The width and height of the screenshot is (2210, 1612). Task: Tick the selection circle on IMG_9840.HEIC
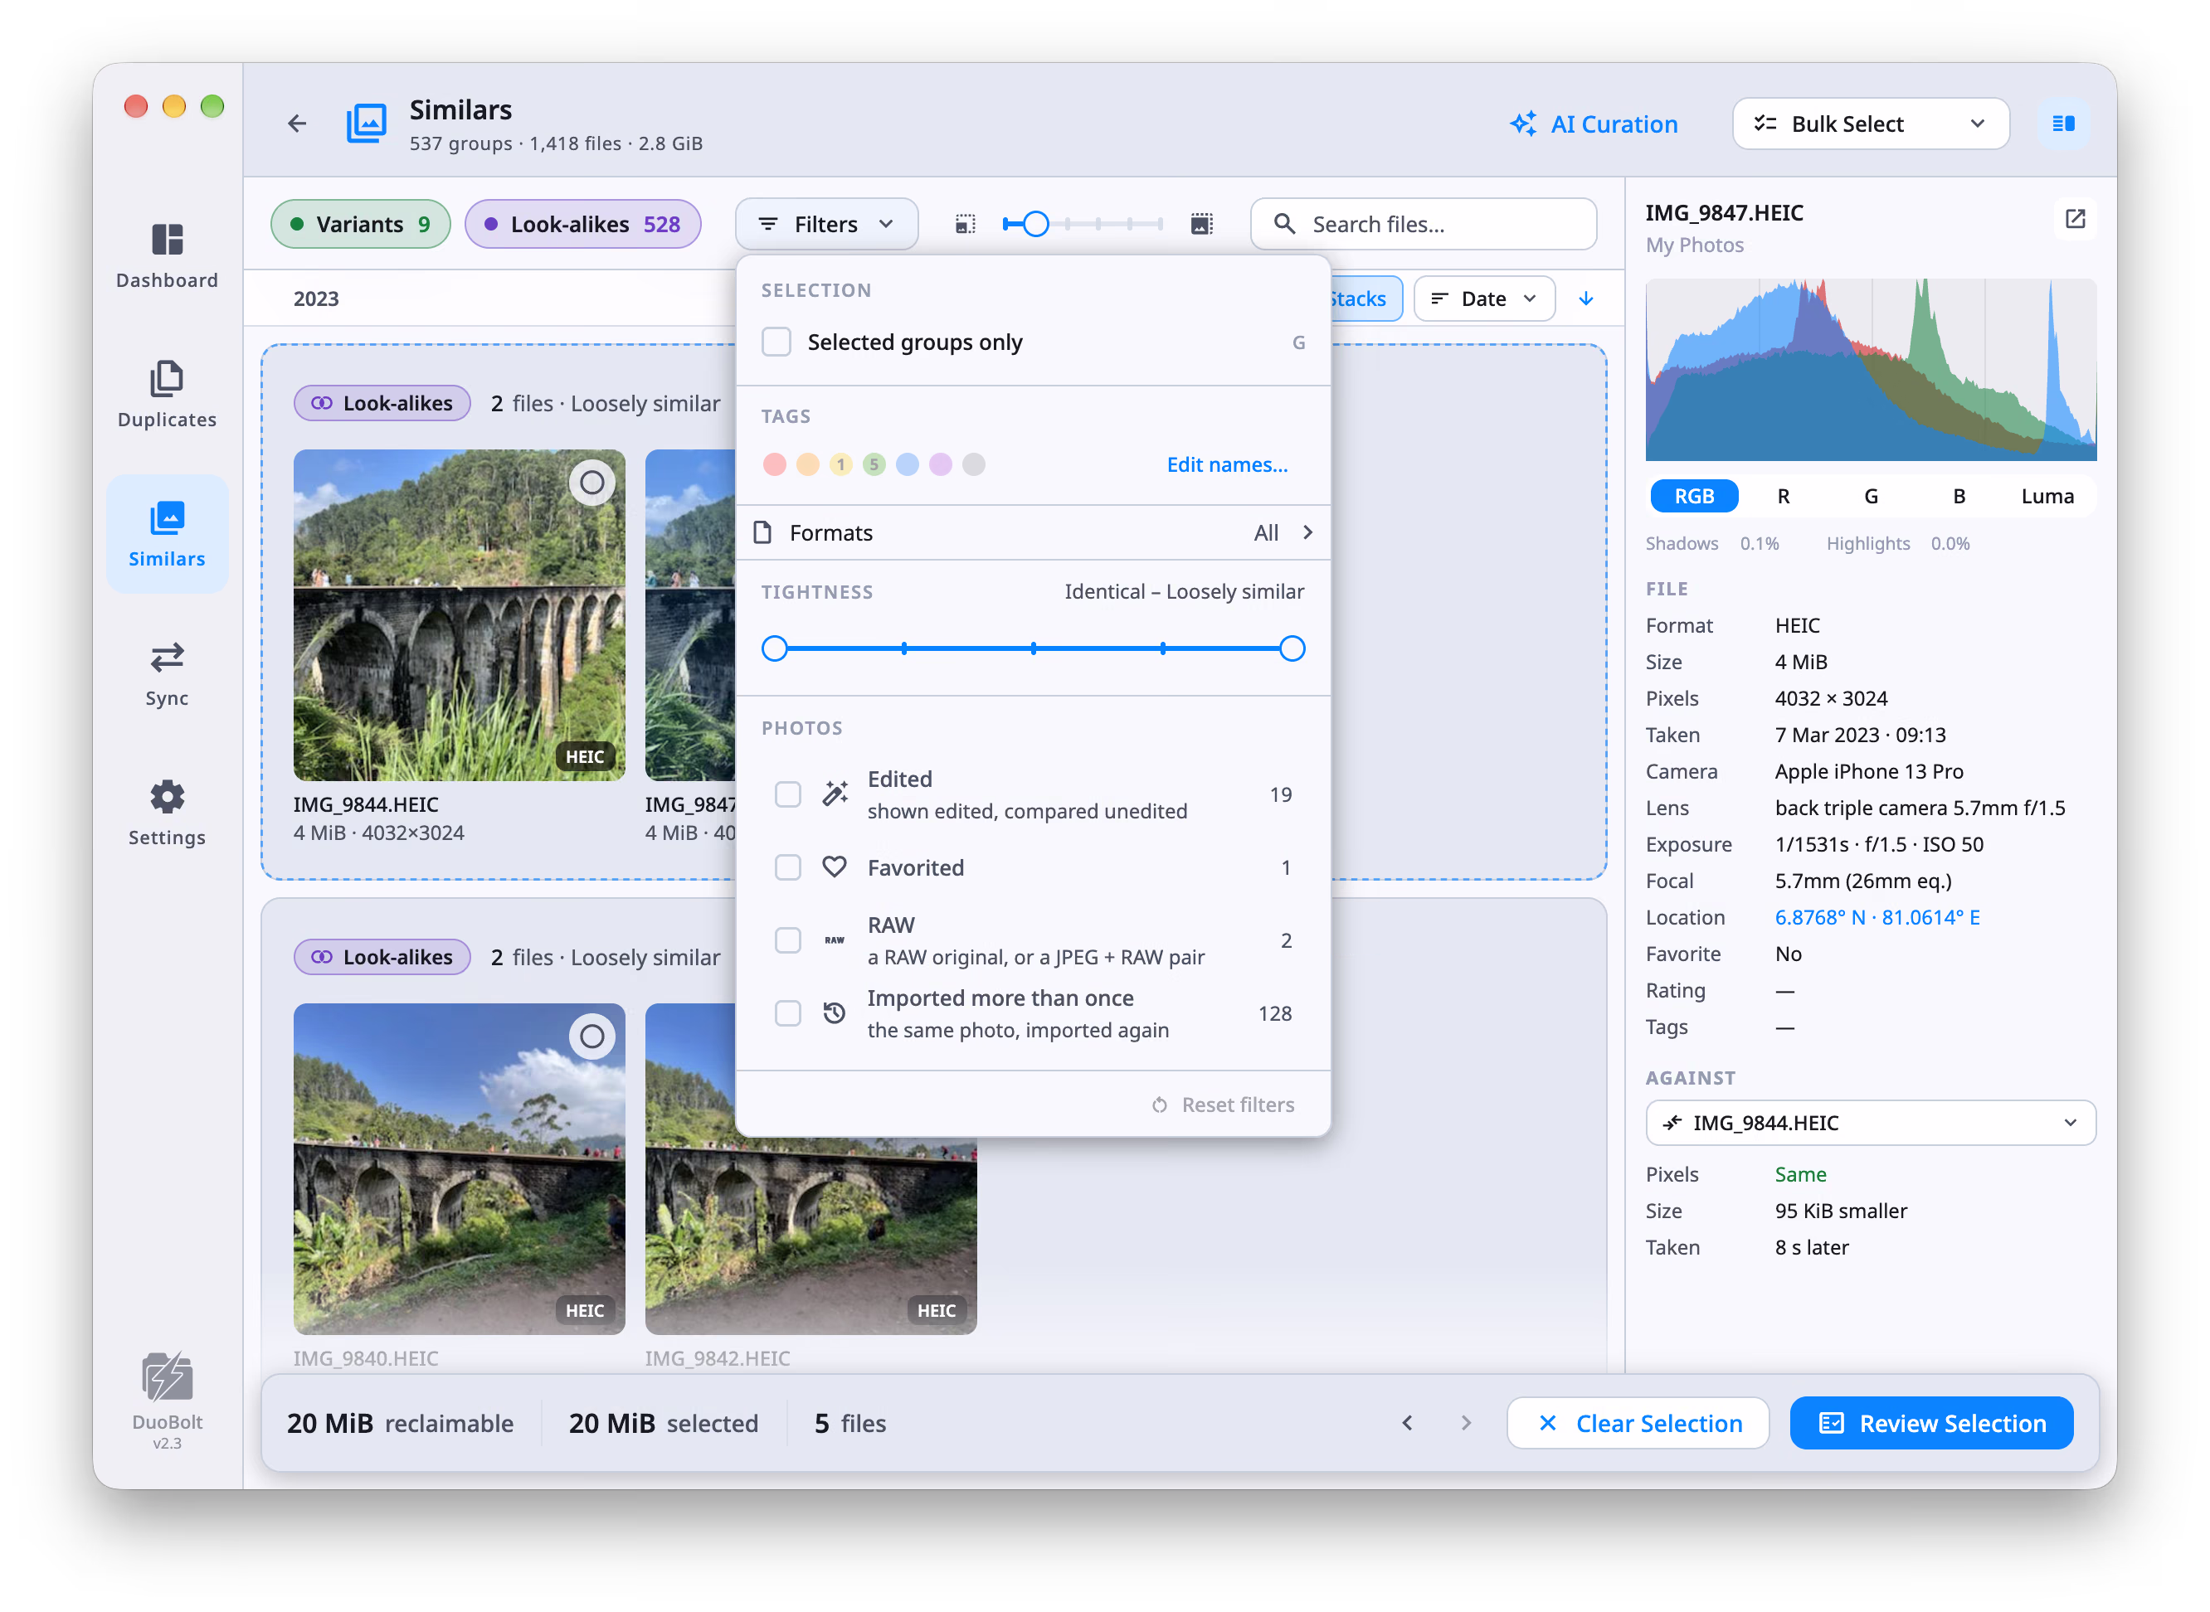point(591,1037)
